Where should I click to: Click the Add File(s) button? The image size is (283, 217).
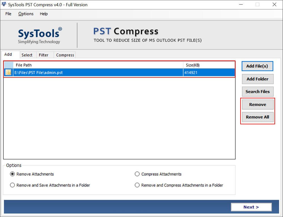257,66
